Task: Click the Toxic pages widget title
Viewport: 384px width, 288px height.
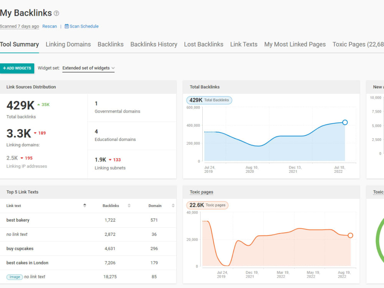Action: click(201, 192)
